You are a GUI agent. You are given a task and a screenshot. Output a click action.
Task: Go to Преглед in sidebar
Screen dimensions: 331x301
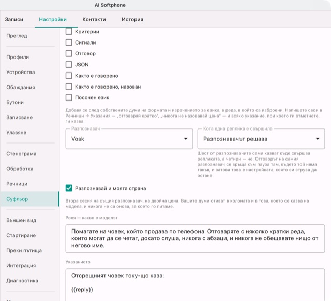click(x=29, y=36)
